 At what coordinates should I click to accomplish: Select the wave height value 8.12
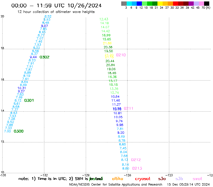[x=18, y=100]
